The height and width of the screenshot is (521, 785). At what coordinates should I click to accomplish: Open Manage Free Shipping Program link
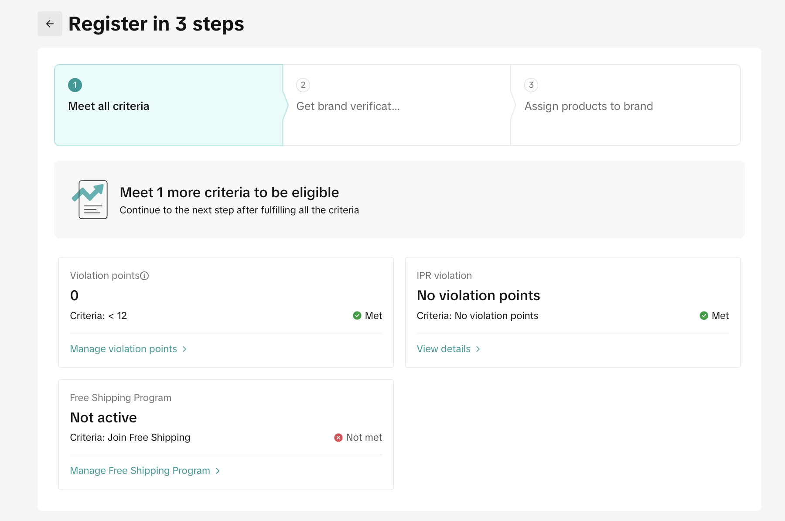coord(140,471)
